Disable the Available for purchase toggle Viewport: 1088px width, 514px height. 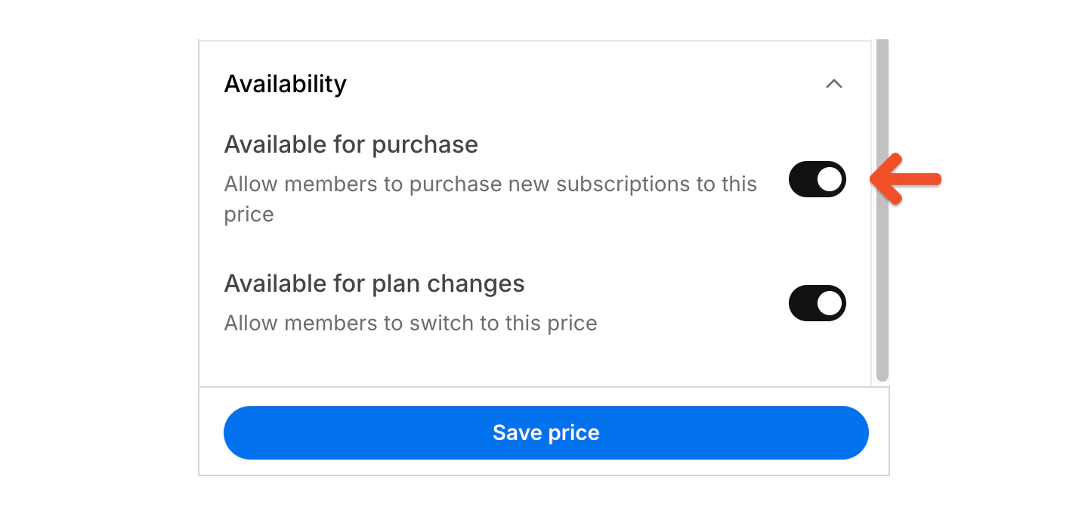tap(818, 179)
